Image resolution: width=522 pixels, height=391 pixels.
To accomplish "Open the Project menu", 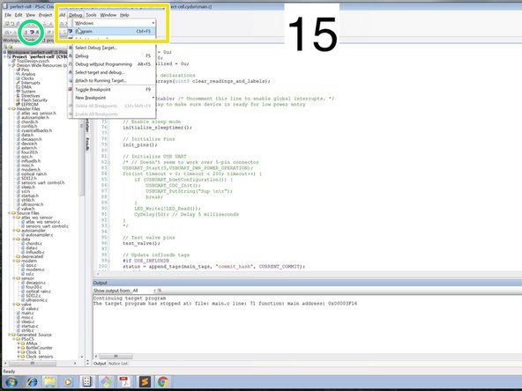I will click(x=45, y=15).
